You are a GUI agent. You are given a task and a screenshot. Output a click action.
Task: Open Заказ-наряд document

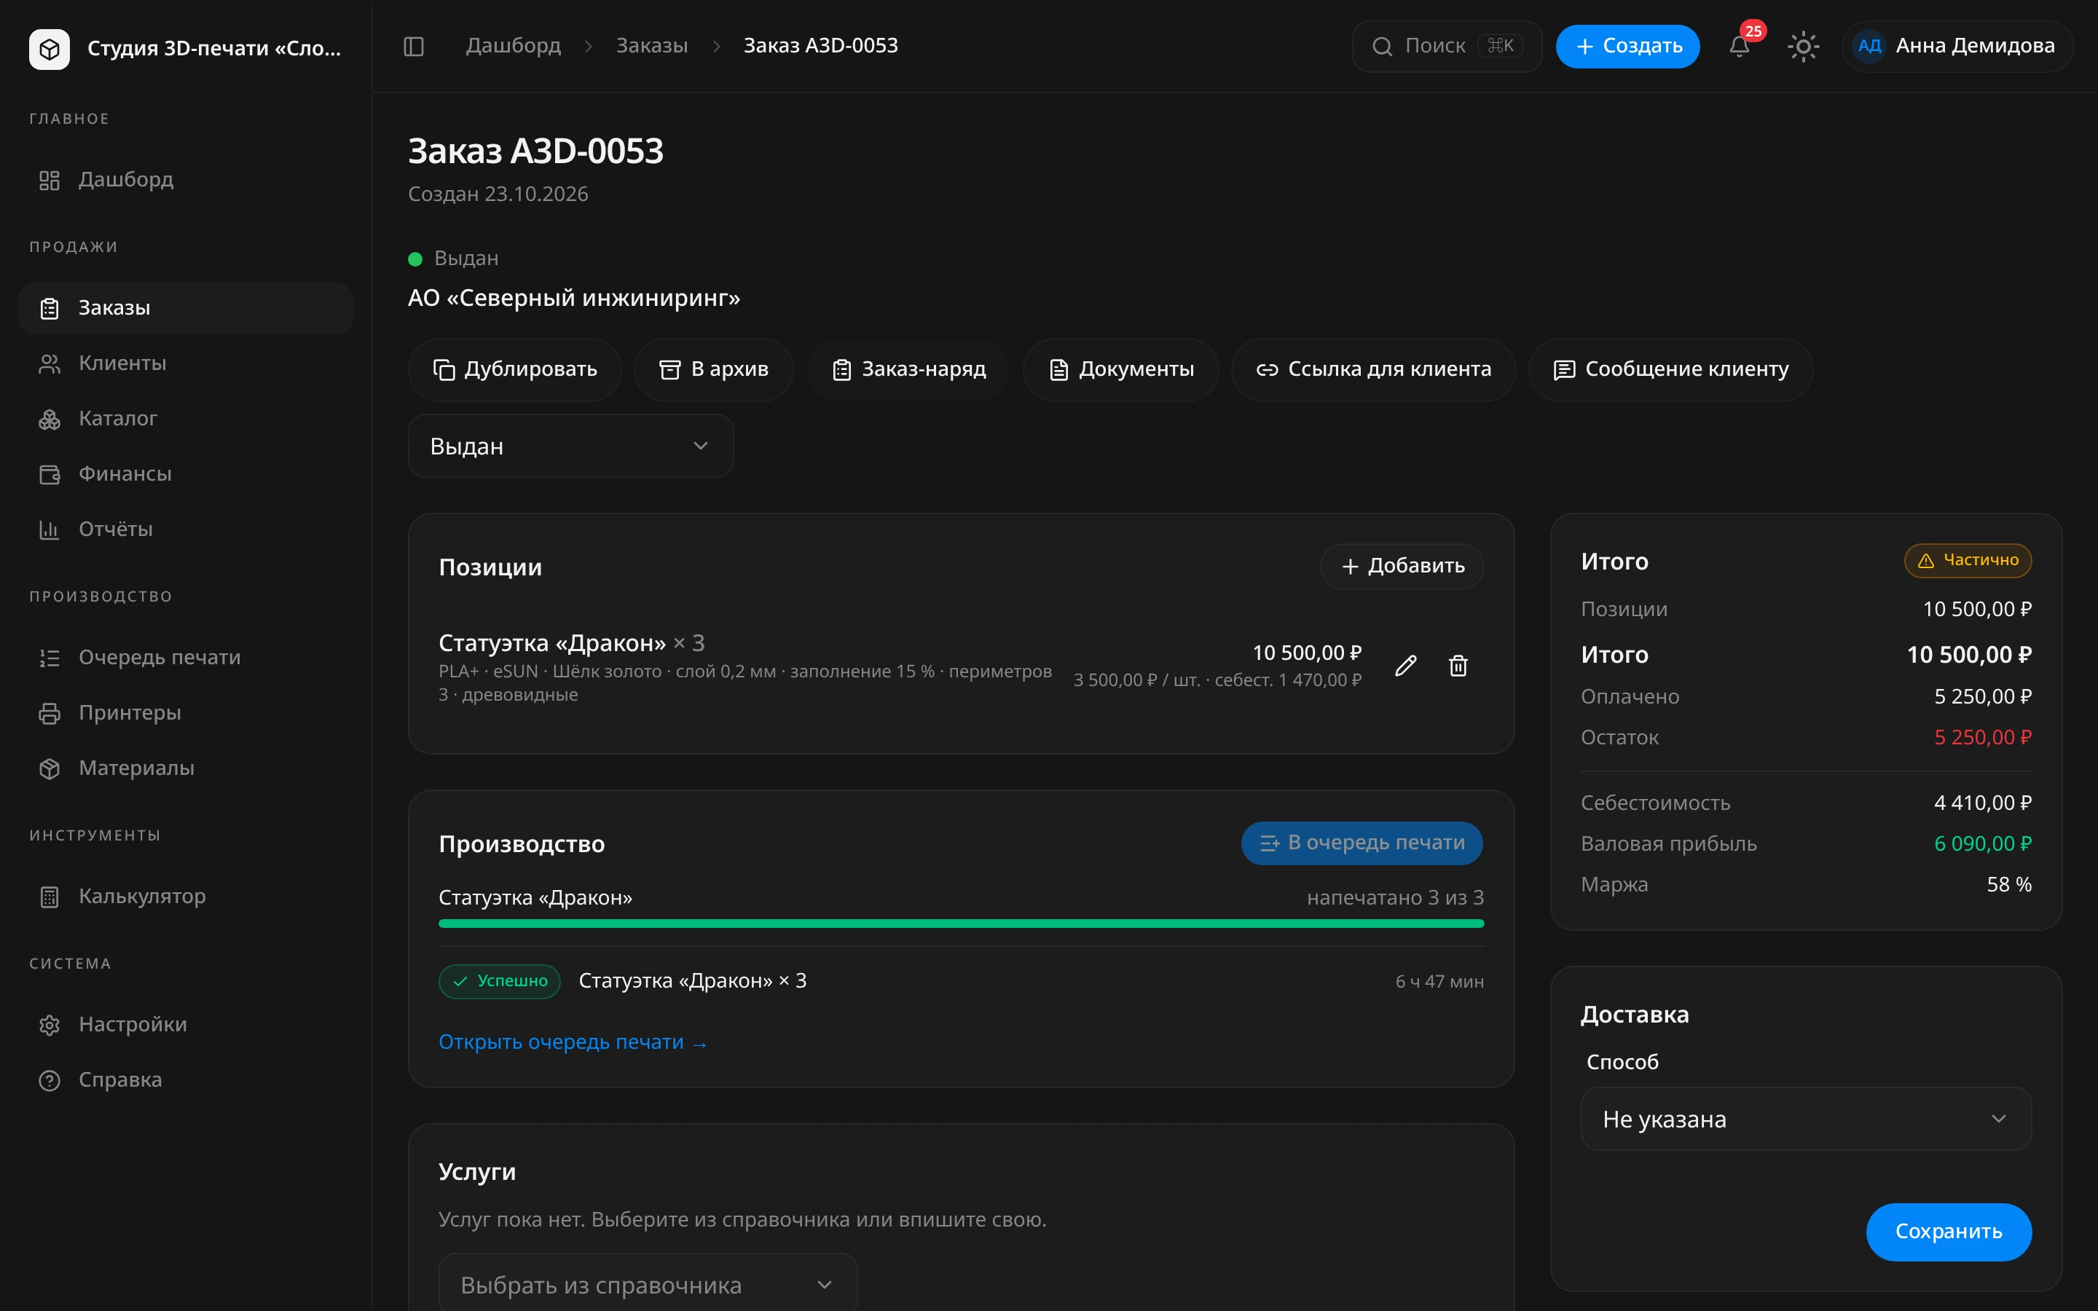point(908,369)
